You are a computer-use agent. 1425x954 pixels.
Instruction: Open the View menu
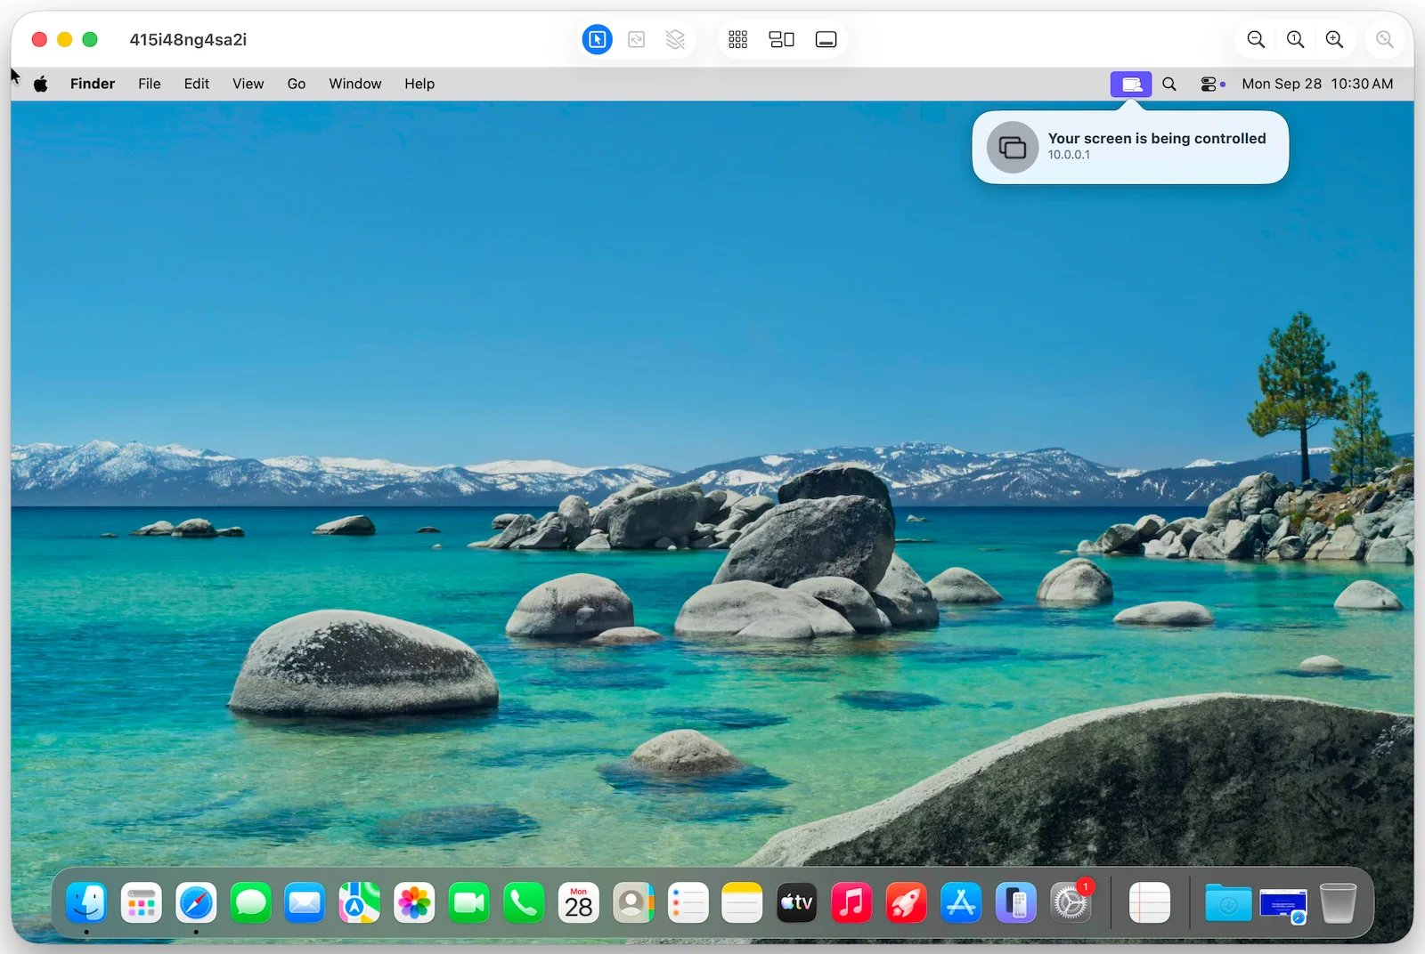(248, 84)
